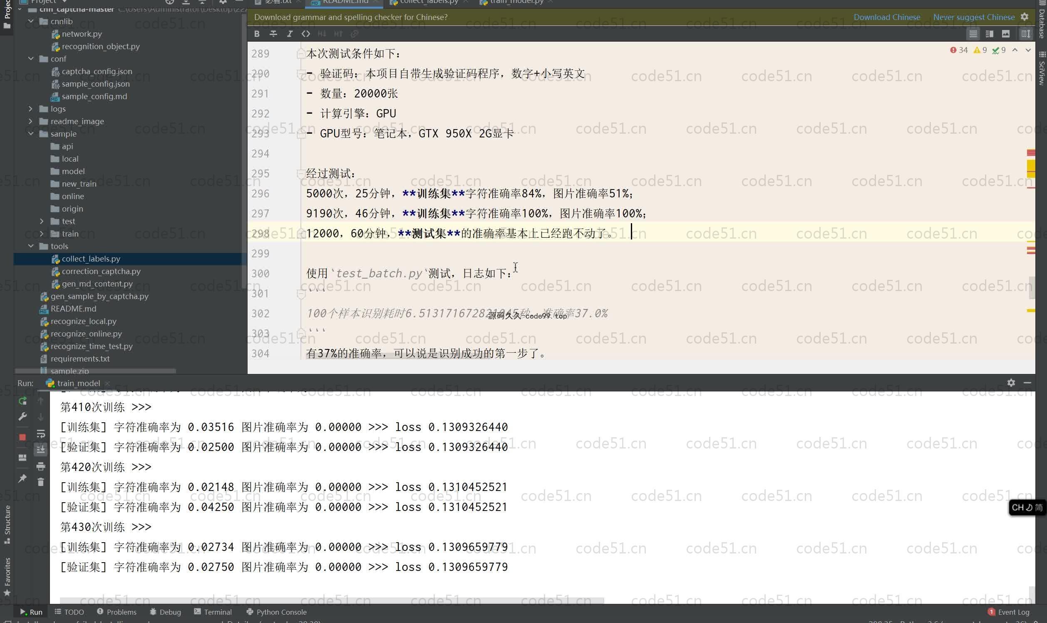Select requirements.txt in the project tree

pos(80,359)
